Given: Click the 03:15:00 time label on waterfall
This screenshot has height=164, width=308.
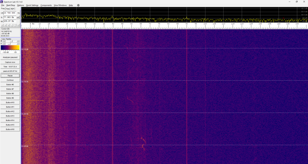Looking at the screenshot, I should 25,50.
